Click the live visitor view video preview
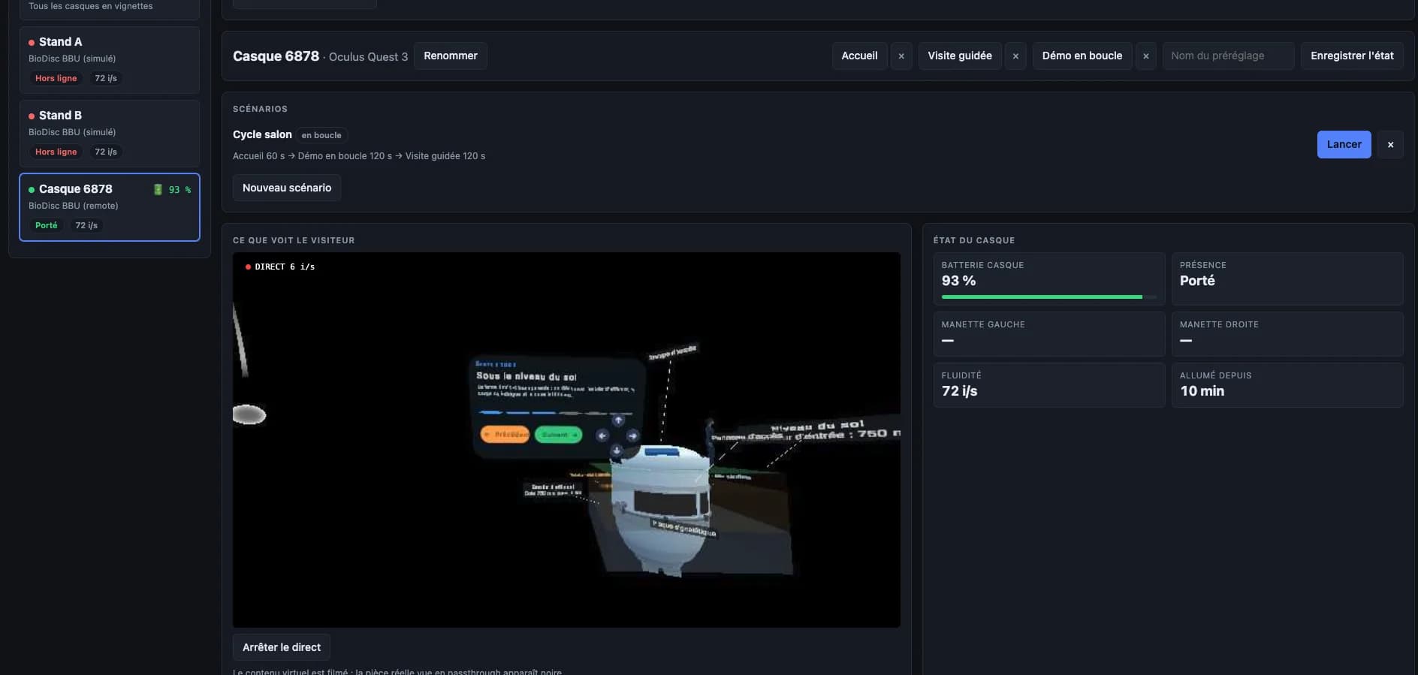 (566, 440)
